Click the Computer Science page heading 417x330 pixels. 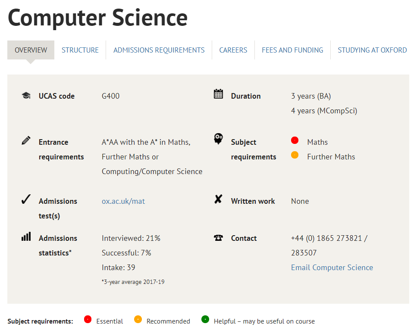[97, 18]
